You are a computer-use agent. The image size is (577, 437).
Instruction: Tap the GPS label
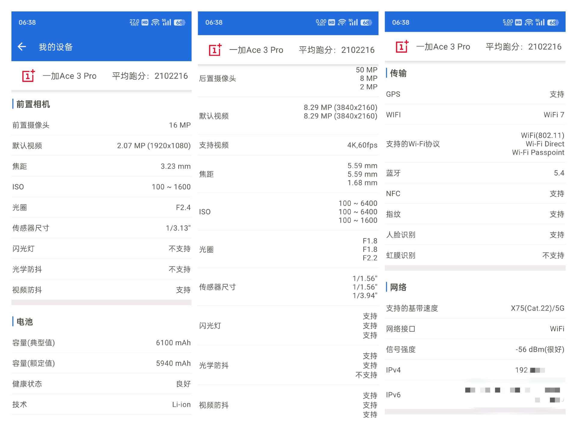point(393,94)
